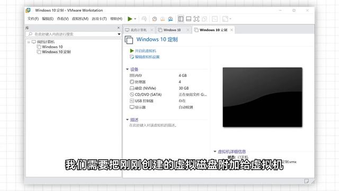Select Windows 10 in the library tree
Image resolution: width=339 pixels, height=191 pixels.
[52, 47]
